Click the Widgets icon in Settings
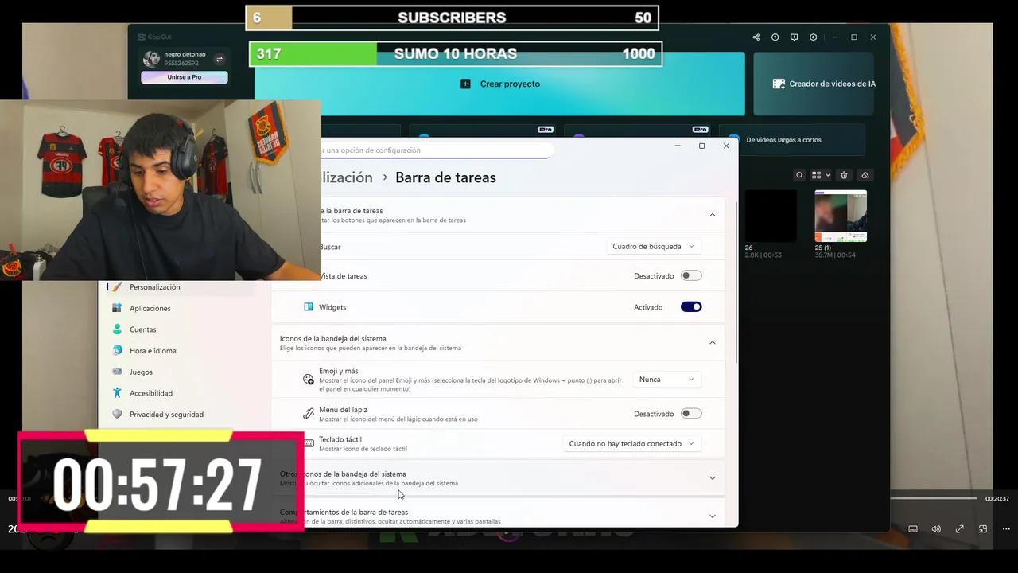1018x573 pixels. click(309, 307)
